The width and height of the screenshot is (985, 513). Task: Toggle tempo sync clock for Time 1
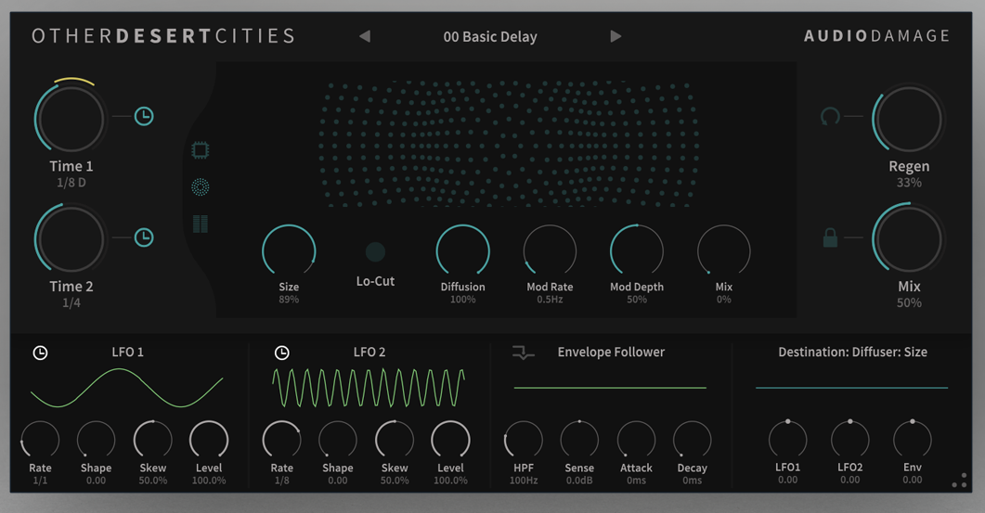[144, 116]
